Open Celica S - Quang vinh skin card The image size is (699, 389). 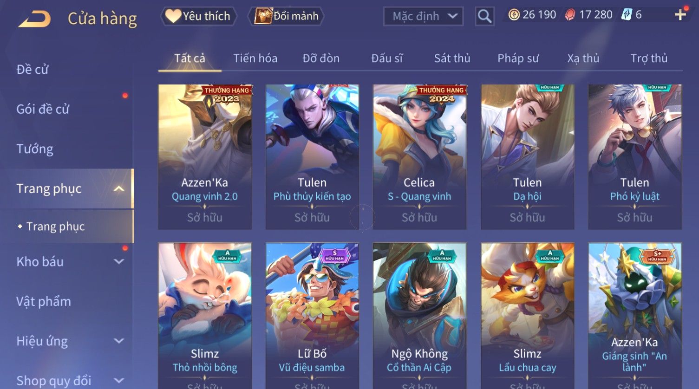(419, 157)
